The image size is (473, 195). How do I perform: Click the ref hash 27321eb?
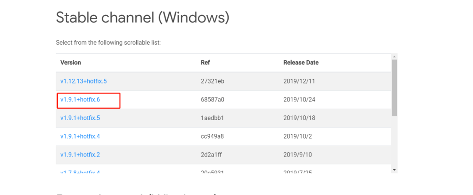click(x=213, y=81)
